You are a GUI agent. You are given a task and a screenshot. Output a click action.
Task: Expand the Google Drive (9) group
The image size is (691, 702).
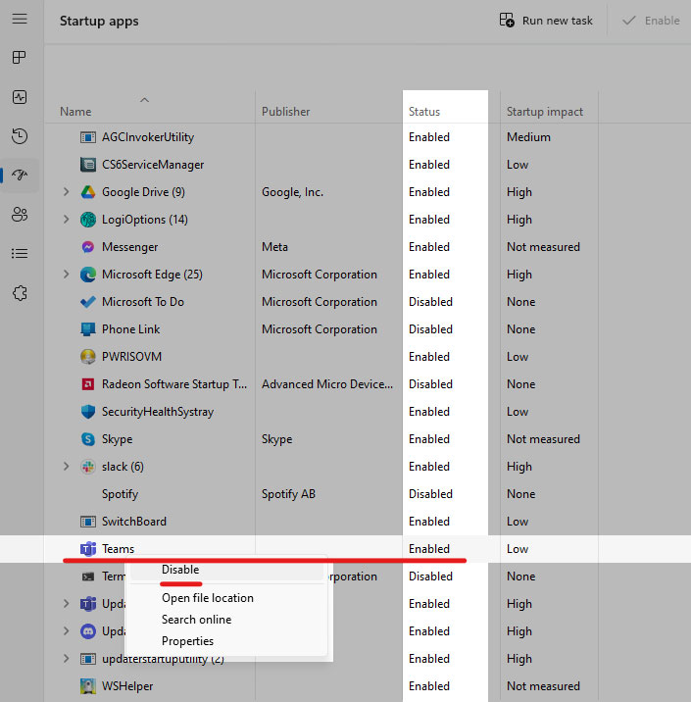click(67, 192)
